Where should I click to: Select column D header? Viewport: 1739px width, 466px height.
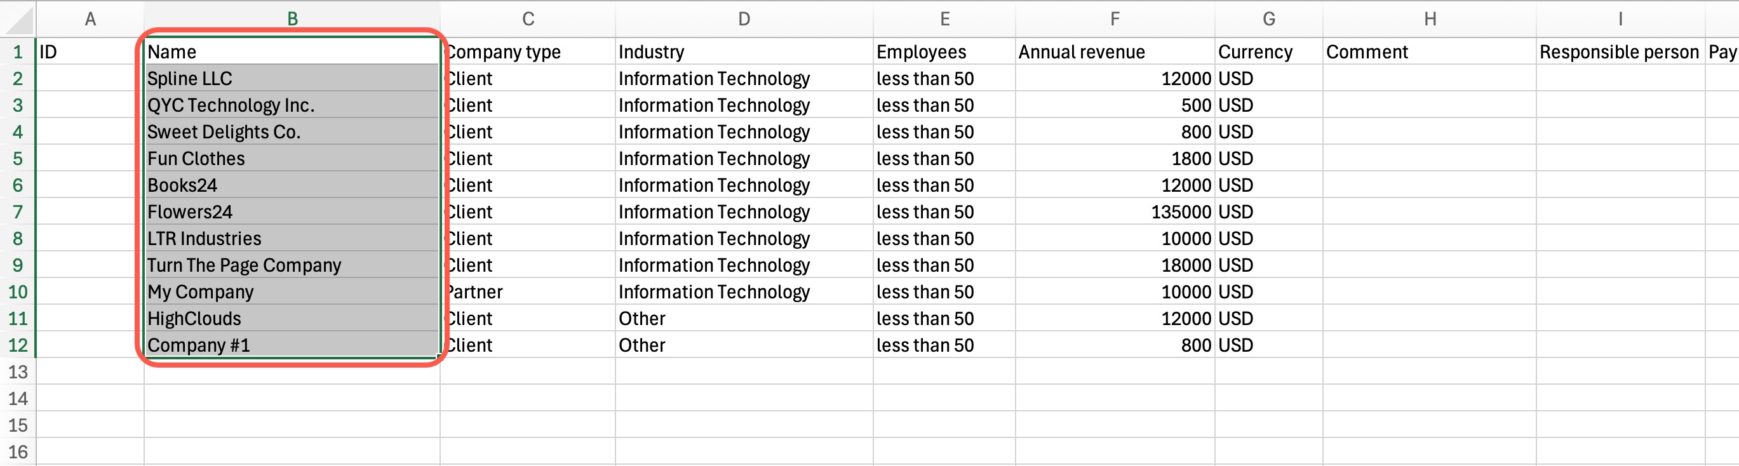[743, 19]
